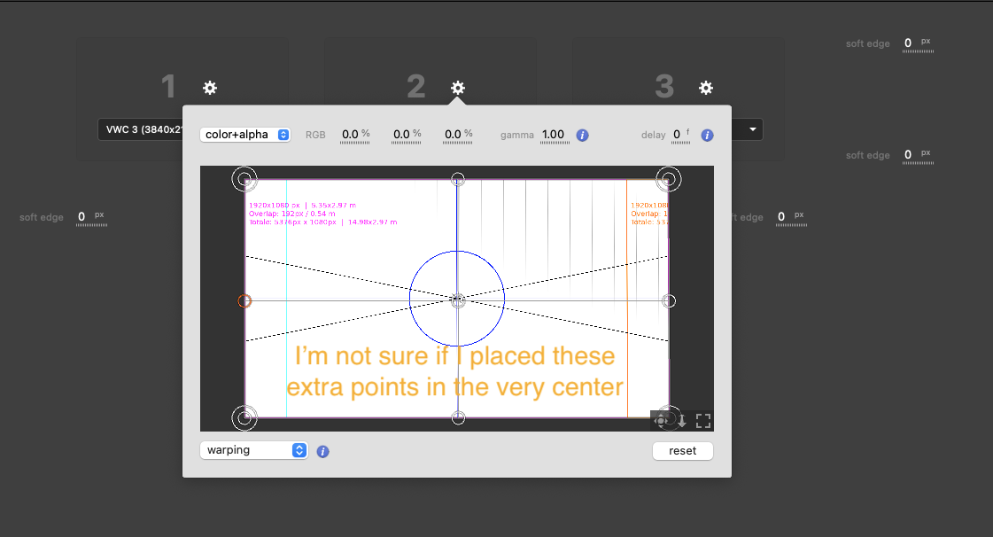The image size is (993, 537).
Task: Select the top-right corner warp handle
Action: pos(669,180)
